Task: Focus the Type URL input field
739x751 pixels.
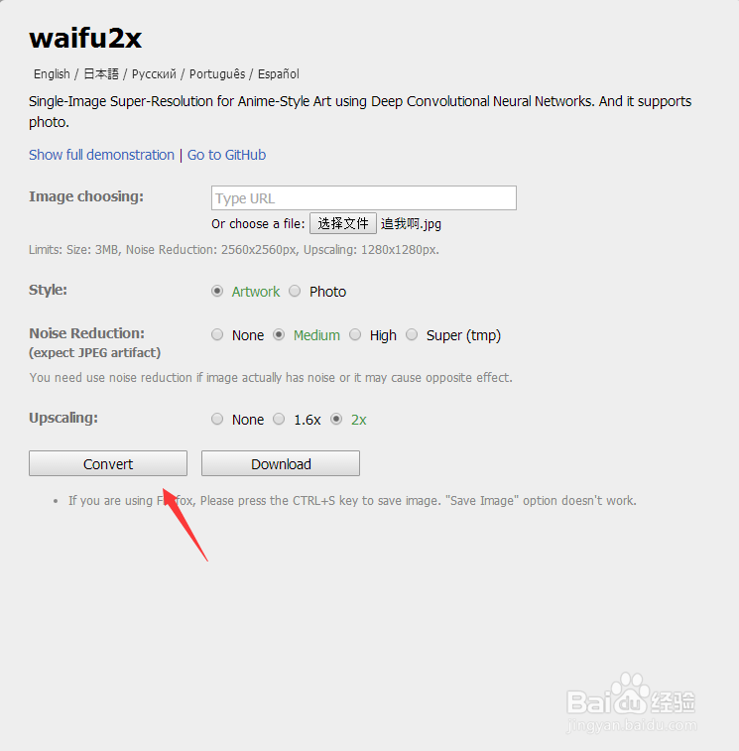Action: 364,197
